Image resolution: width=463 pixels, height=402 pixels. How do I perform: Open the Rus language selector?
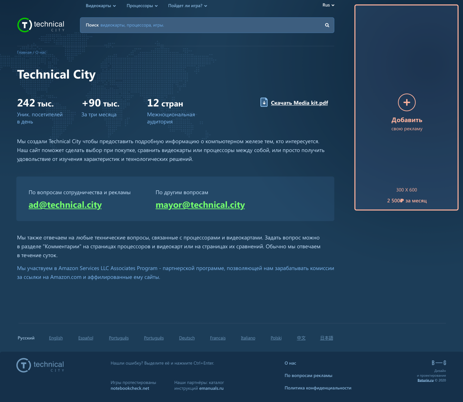(x=328, y=5)
